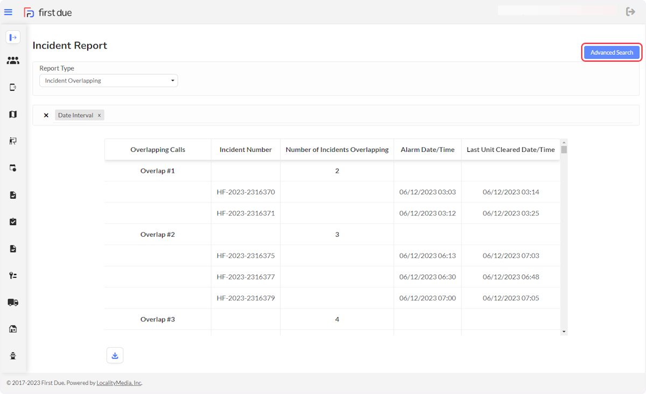Open the key list icon in sidebar
Image resolution: width=646 pixels, height=394 pixels.
click(x=13, y=276)
